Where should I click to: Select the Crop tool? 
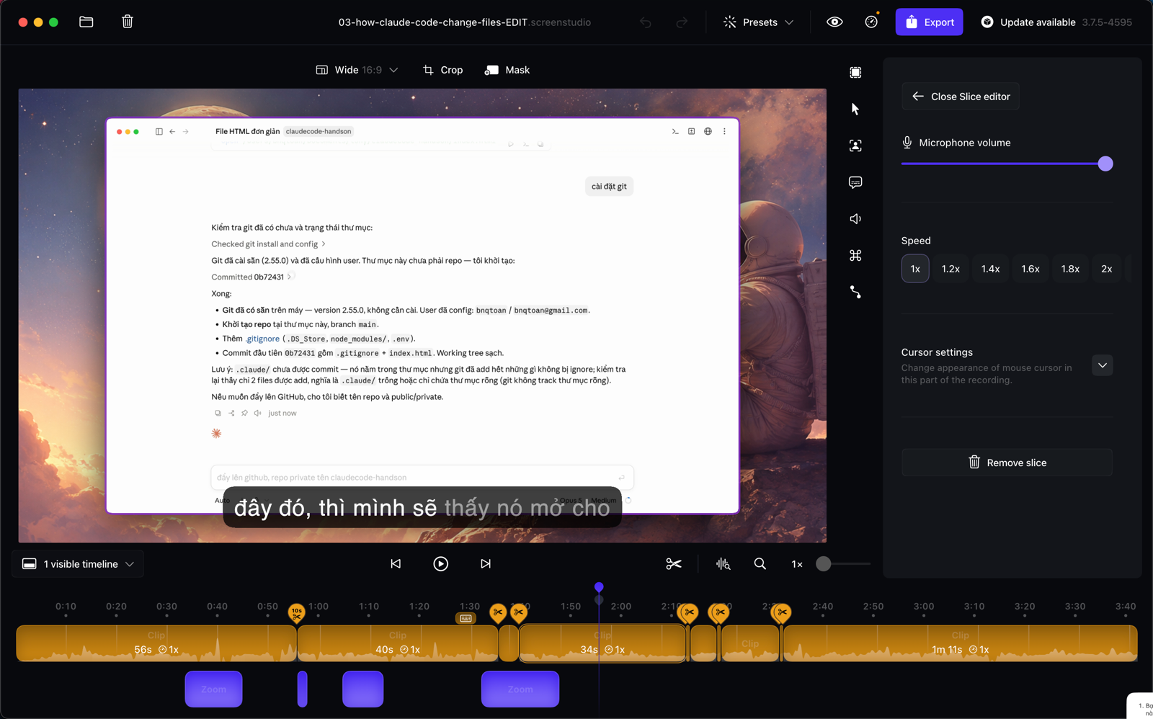[442, 70]
